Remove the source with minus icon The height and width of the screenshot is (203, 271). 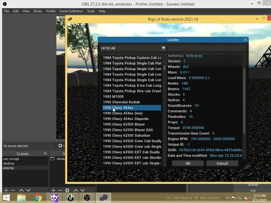(x=60, y=190)
